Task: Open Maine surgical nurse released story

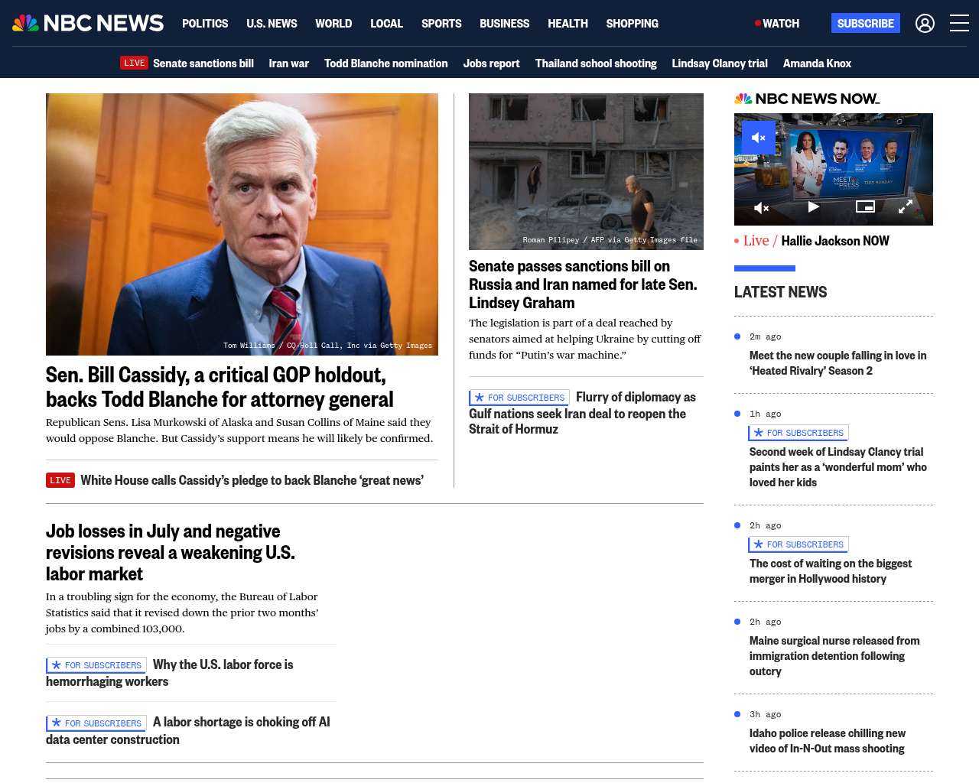Action: (834, 656)
